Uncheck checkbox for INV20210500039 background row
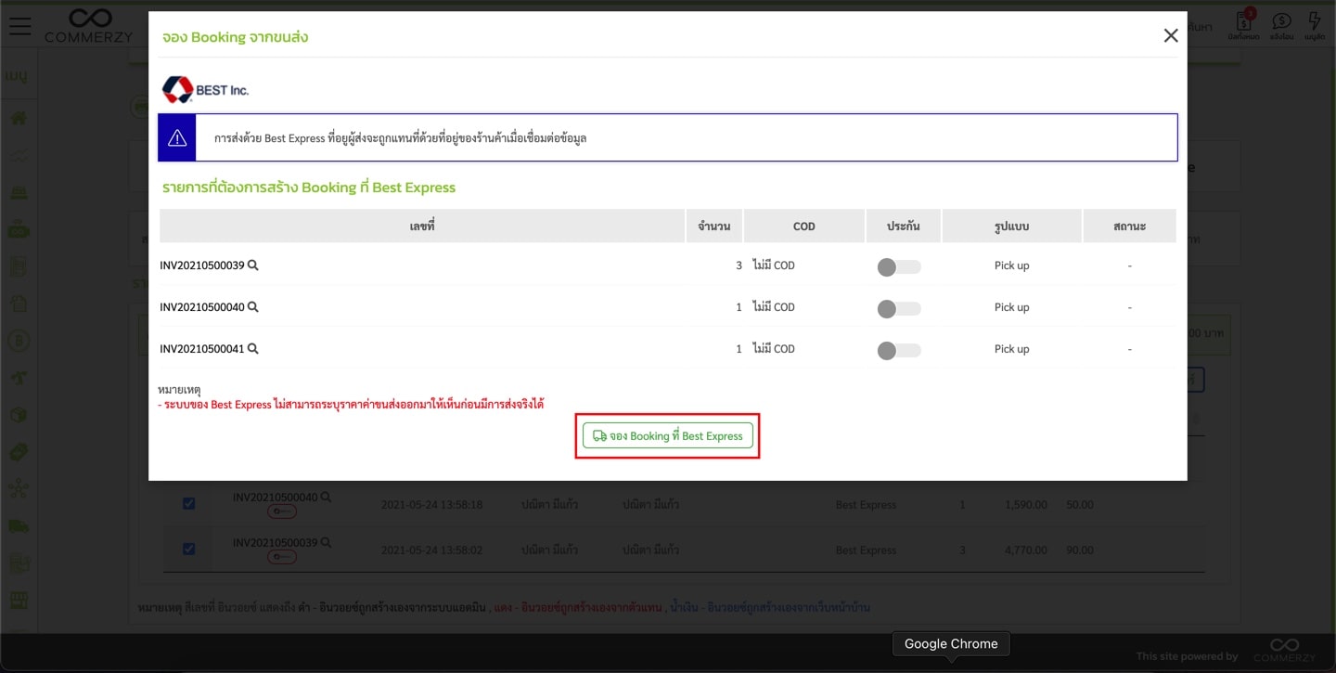This screenshot has height=673, width=1336. [x=188, y=549]
